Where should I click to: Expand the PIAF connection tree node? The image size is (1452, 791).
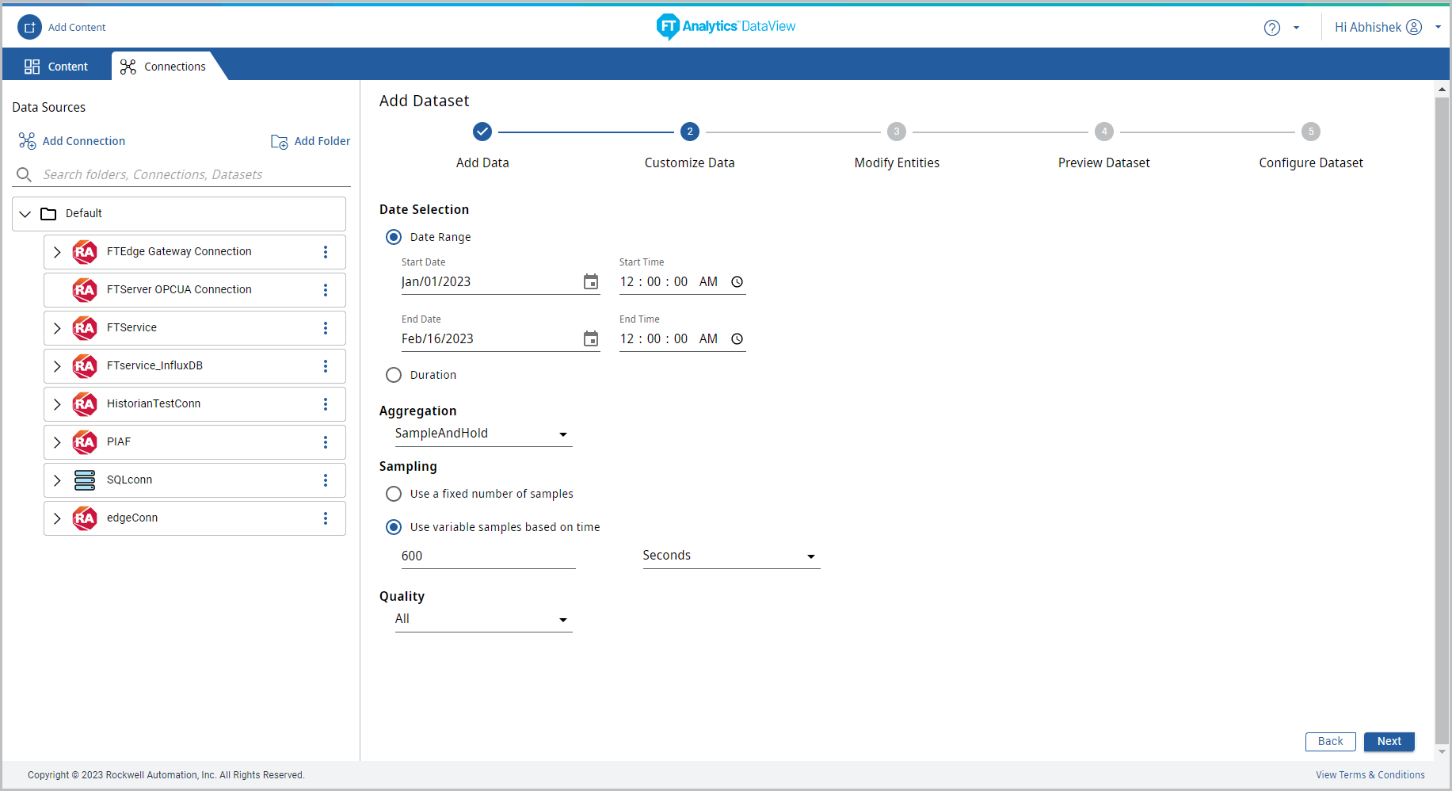coord(57,442)
